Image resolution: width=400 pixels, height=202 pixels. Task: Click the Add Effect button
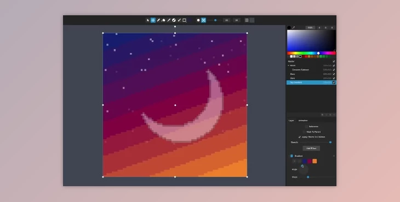pos(311,148)
